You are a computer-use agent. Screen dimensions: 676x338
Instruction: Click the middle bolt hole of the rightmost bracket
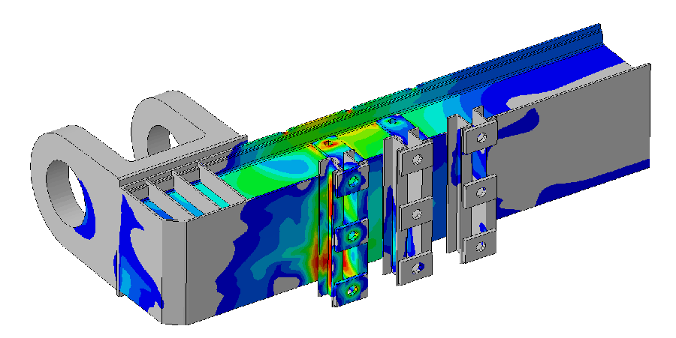(x=481, y=192)
